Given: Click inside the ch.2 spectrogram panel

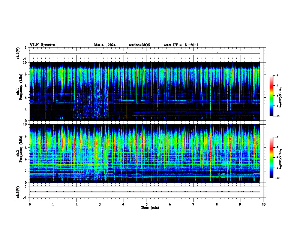Looking at the screenshot, I should [145, 153].
